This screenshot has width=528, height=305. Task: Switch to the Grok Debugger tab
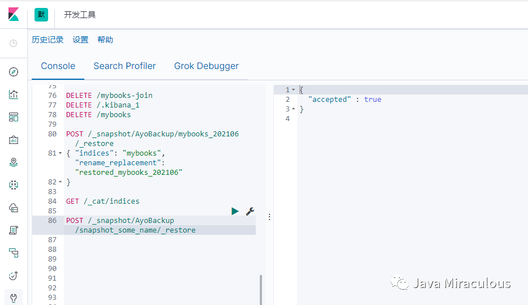[206, 66]
